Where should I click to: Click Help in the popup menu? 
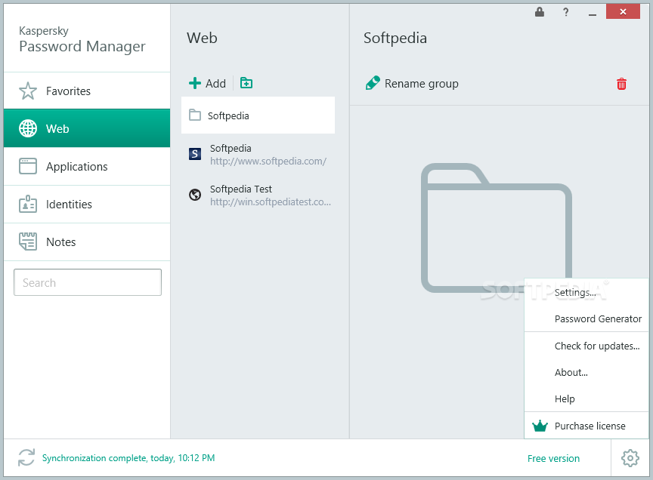[x=586, y=398]
